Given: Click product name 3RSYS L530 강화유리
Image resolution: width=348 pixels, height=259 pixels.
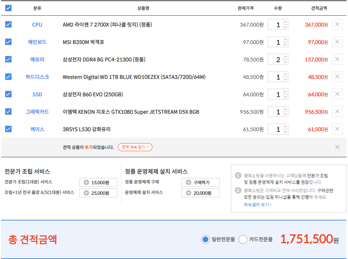Looking at the screenshot, I should pos(87,129).
